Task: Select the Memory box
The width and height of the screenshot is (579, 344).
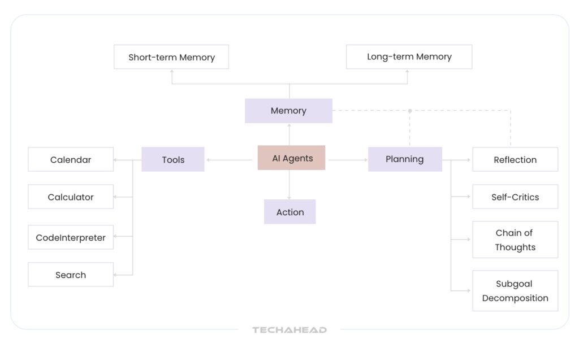Action: (x=288, y=111)
